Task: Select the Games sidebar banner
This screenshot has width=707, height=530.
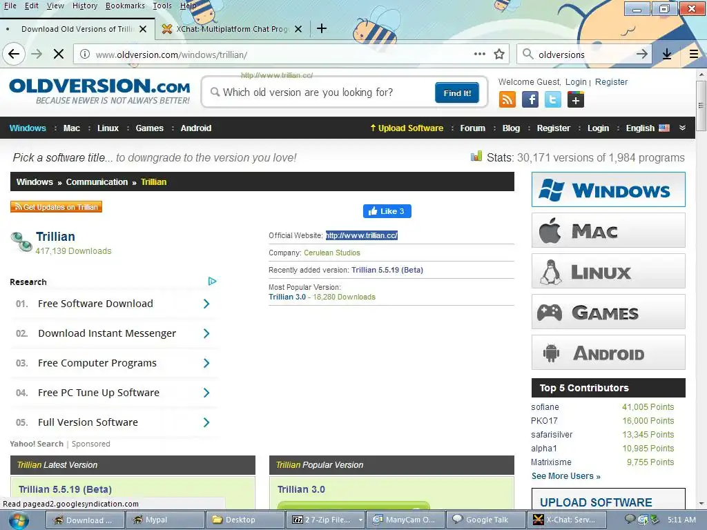Action: (608, 311)
